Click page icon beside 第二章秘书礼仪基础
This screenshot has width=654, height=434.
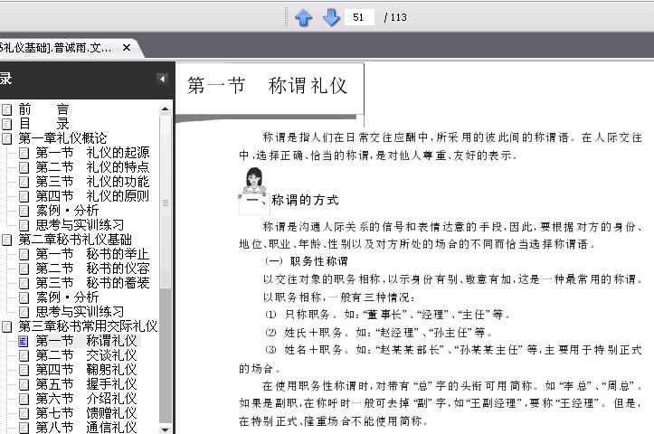(x=6, y=241)
